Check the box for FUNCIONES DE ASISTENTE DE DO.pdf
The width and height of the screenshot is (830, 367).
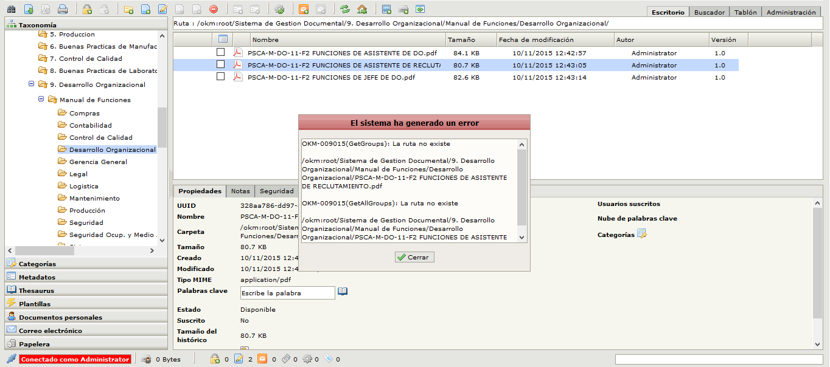pyautogui.click(x=221, y=53)
